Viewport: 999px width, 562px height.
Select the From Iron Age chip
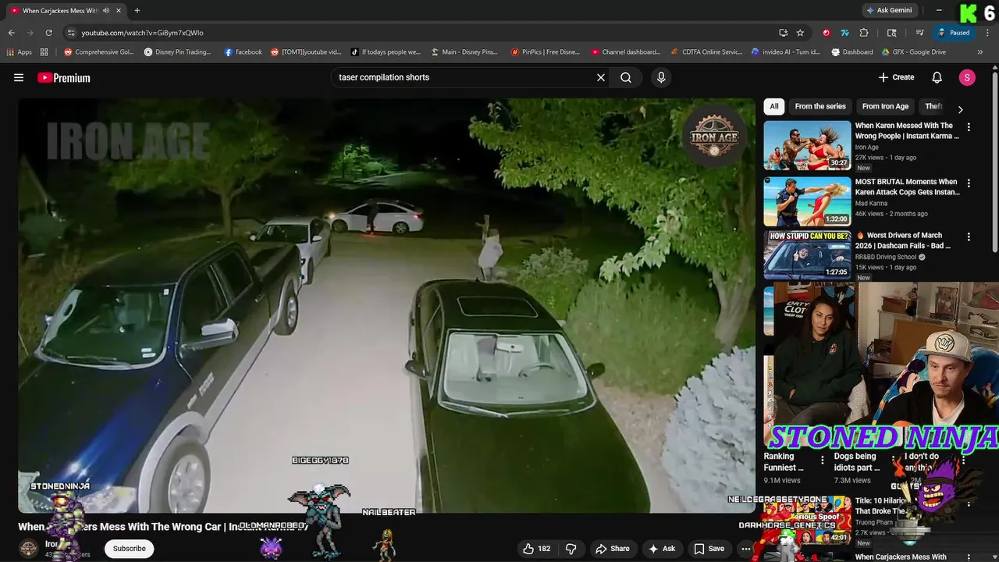pos(885,106)
